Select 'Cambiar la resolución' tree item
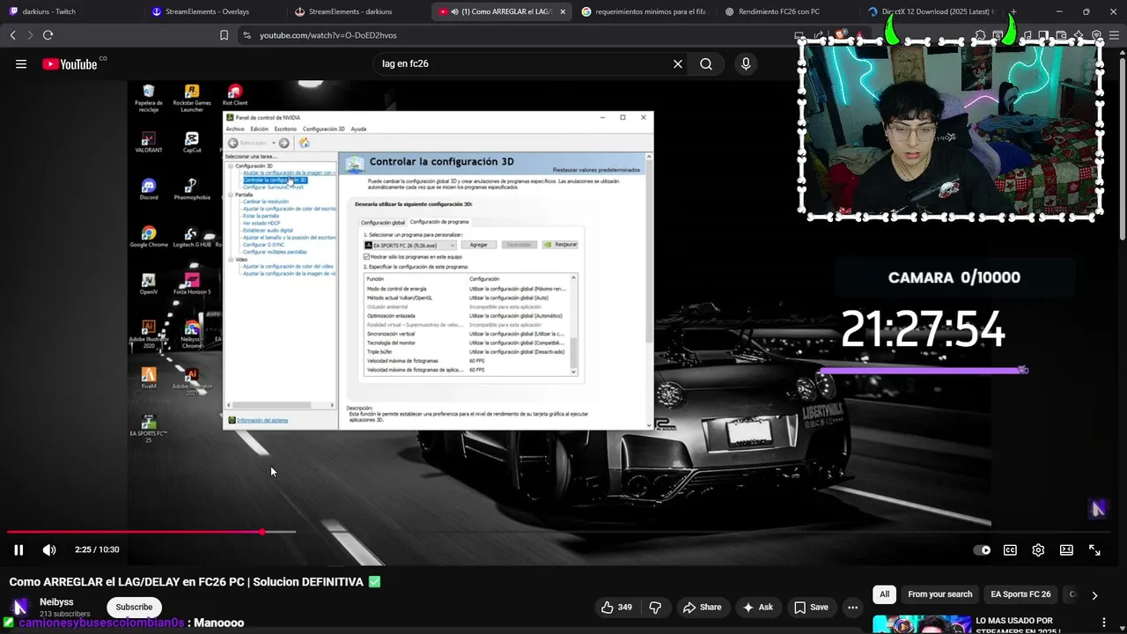Image resolution: width=1127 pixels, height=634 pixels. point(265,202)
